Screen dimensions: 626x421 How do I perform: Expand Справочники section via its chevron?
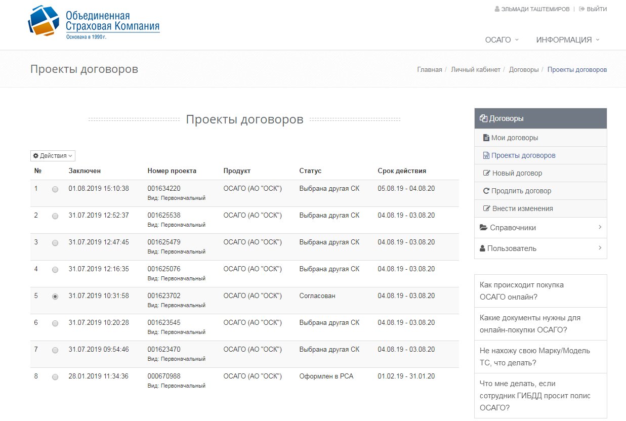[600, 227]
